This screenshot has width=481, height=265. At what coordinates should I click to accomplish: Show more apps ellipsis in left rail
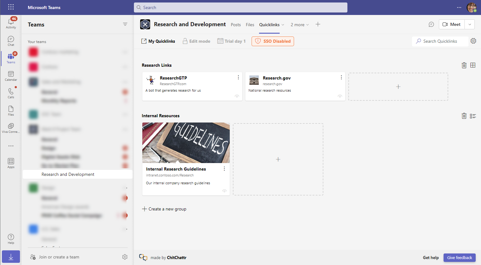click(11, 146)
